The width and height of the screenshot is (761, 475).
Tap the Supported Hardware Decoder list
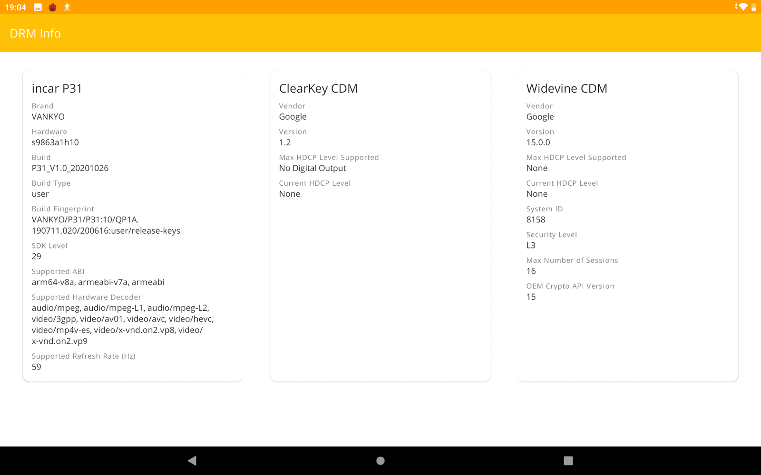(x=122, y=324)
